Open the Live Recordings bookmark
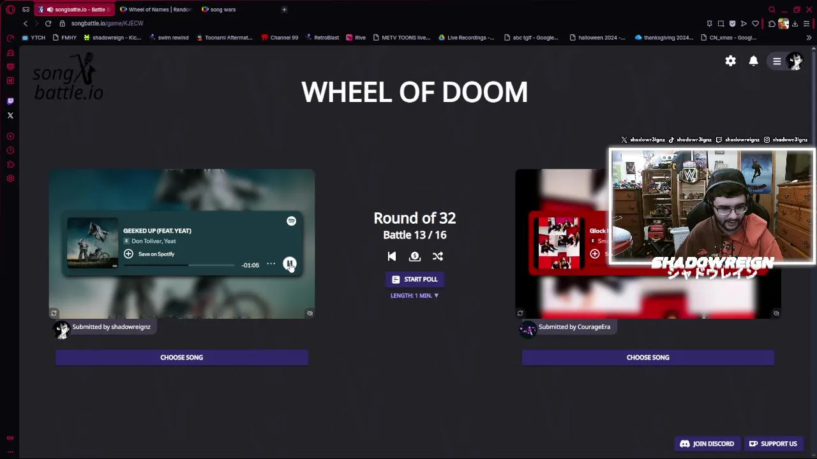This screenshot has height=459, width=817. click(x=466, y=38)
